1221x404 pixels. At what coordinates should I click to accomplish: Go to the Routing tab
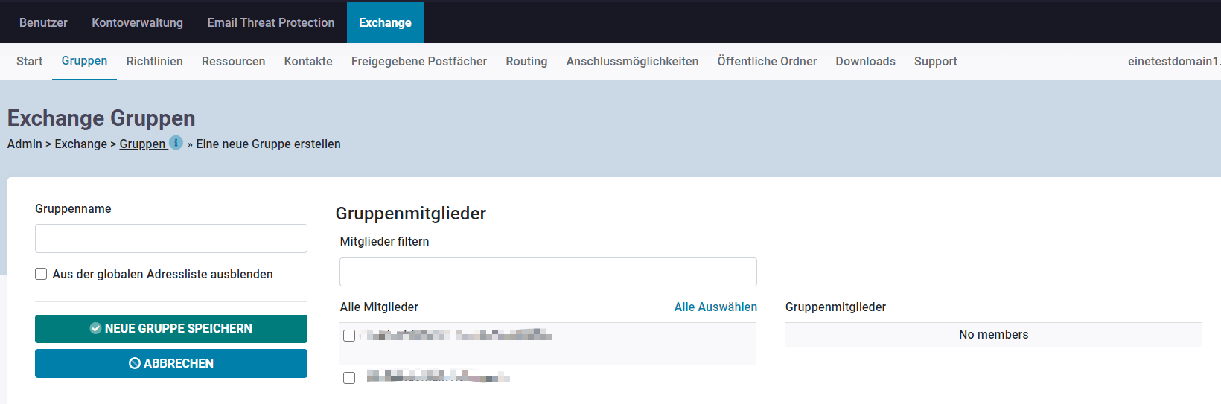pos(526,61)
